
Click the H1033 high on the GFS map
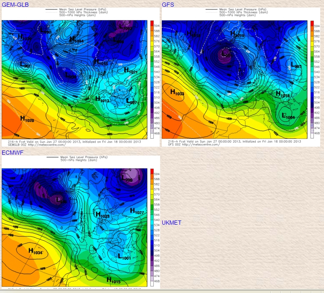(177, 92)
